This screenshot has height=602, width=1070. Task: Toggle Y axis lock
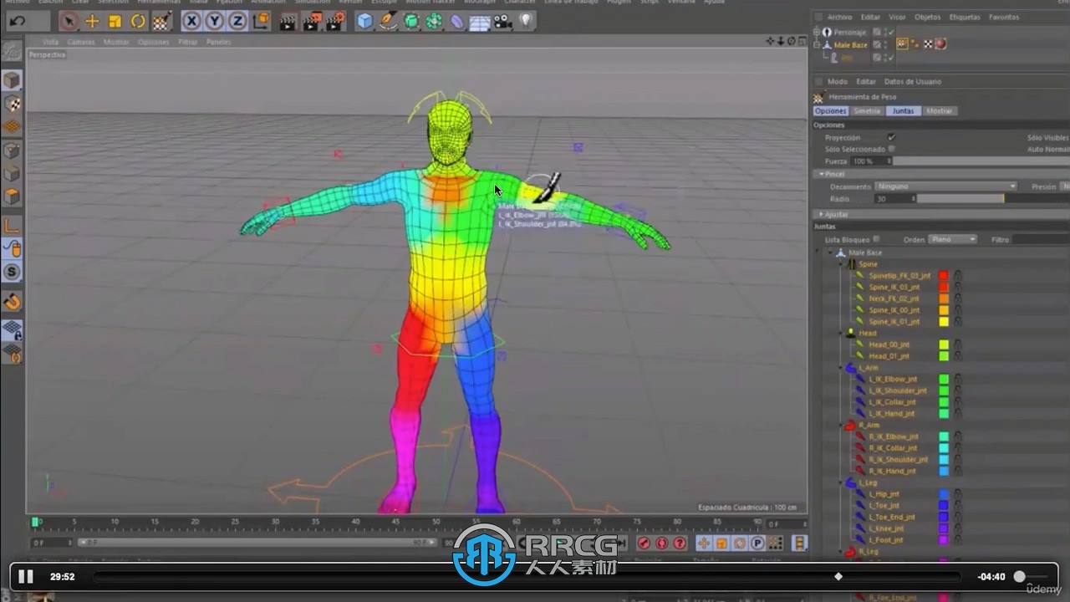[216, 22]
